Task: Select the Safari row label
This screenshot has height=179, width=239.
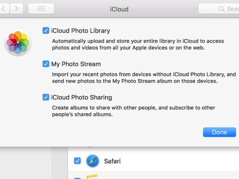Action: click(112, 161)
